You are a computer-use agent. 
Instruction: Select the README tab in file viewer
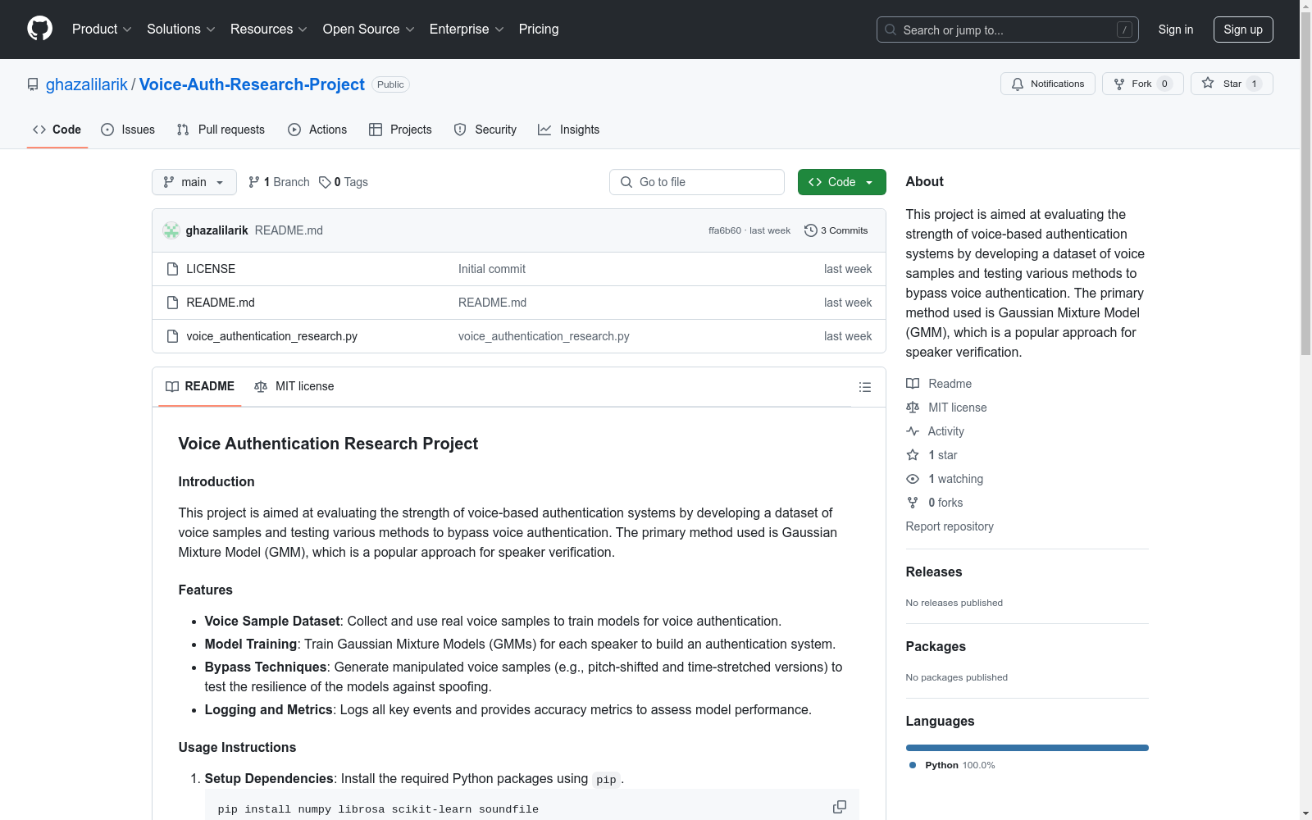click(200, 386)
